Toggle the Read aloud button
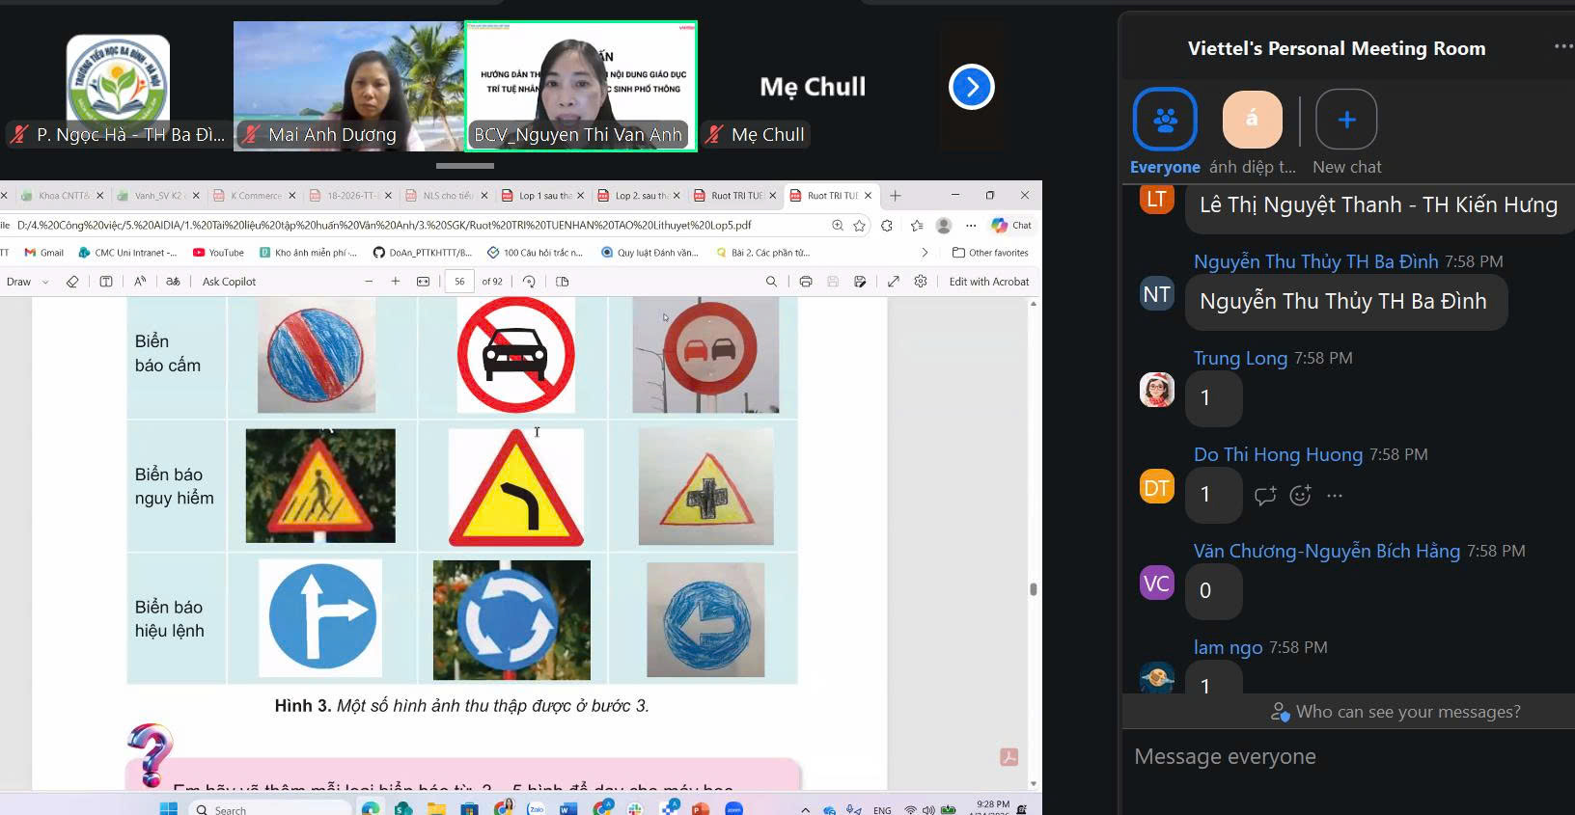 (140, 282)
